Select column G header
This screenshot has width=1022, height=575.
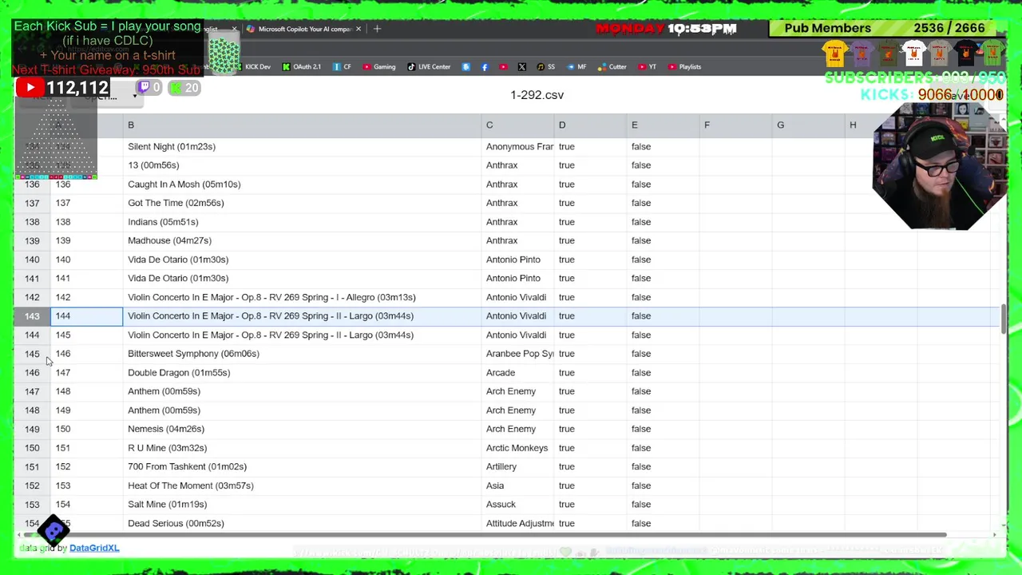click(x=808, y=125)
